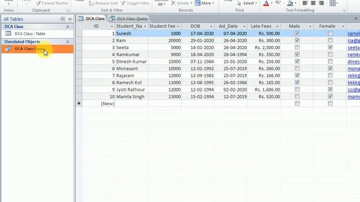The width and height of the screenshot is (360, 202).
Task: Toggle Male checkbox for Ramesh Kol
Action: pyautogui.click(x=297, y=82)
